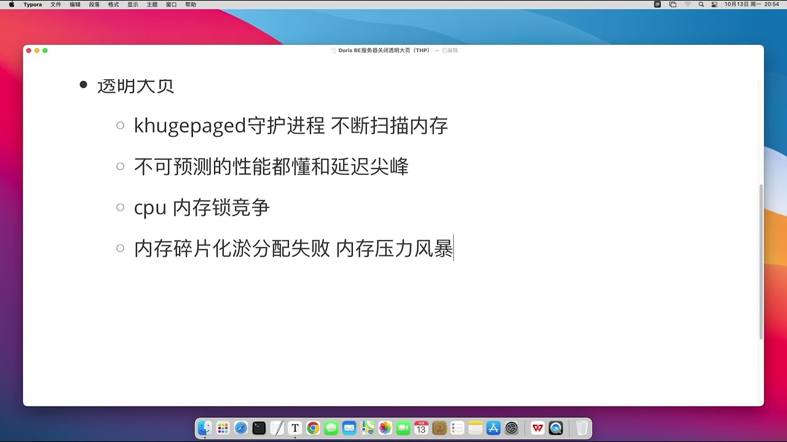Open the 窗口 menu
The image size is (787, 442).
point(172,4)
